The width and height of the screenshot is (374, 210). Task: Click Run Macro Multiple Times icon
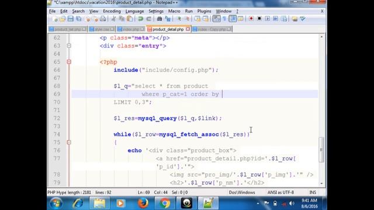click(275, 19)
